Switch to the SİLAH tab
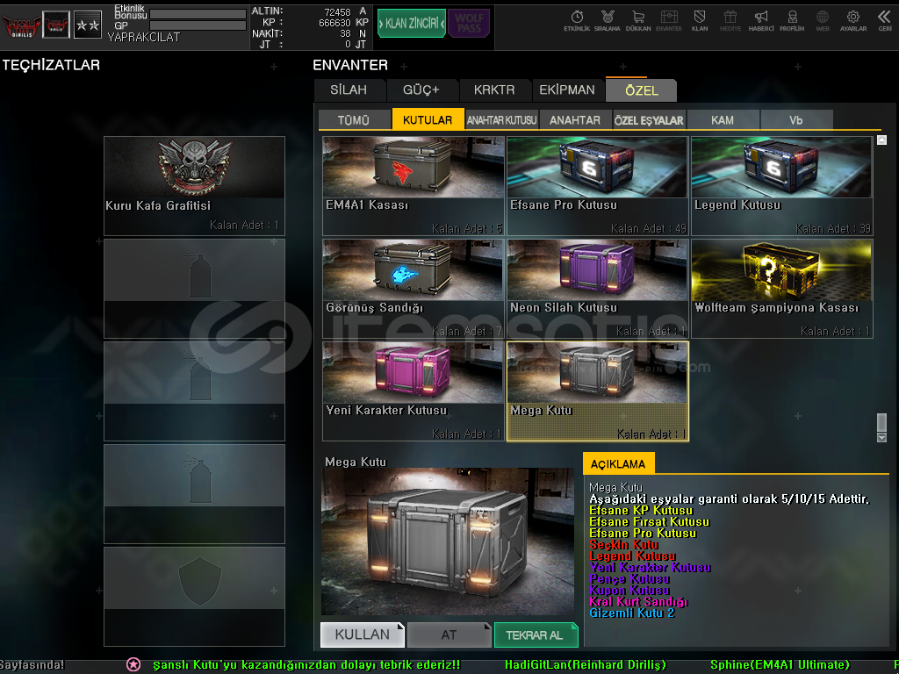This screenshot has width=899, height=674. coord(349,90)
